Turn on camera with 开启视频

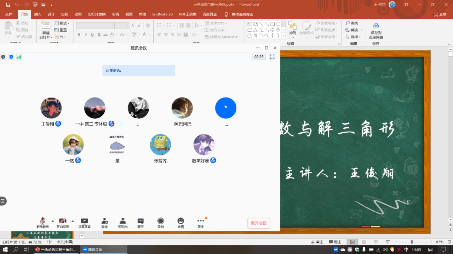(63, 222)
